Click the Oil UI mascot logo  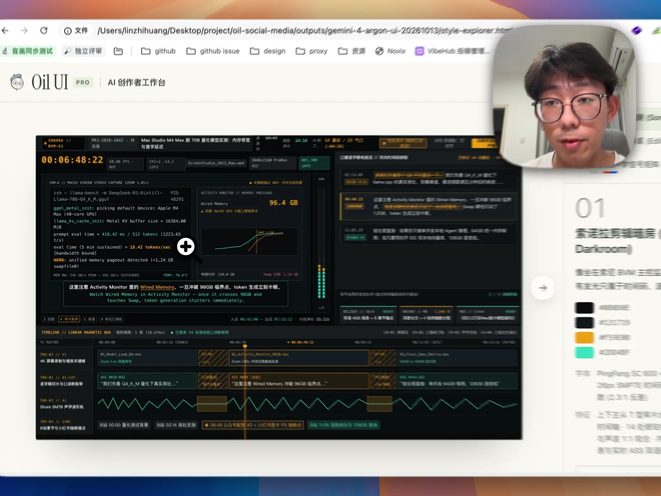17,82
